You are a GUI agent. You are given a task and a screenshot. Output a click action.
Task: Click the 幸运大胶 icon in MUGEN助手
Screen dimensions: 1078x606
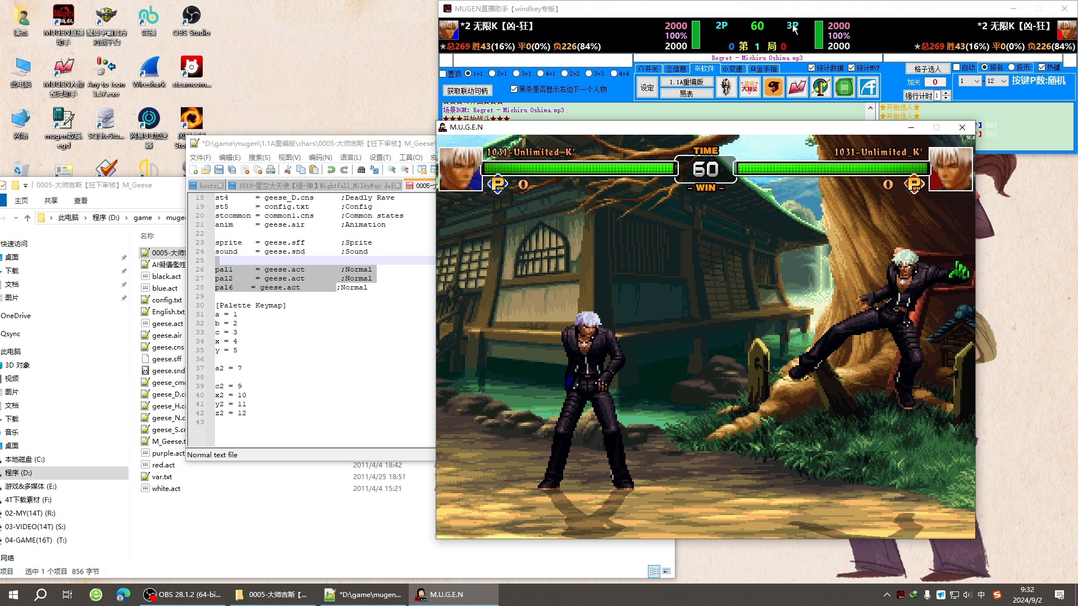[x=750, y=87]
